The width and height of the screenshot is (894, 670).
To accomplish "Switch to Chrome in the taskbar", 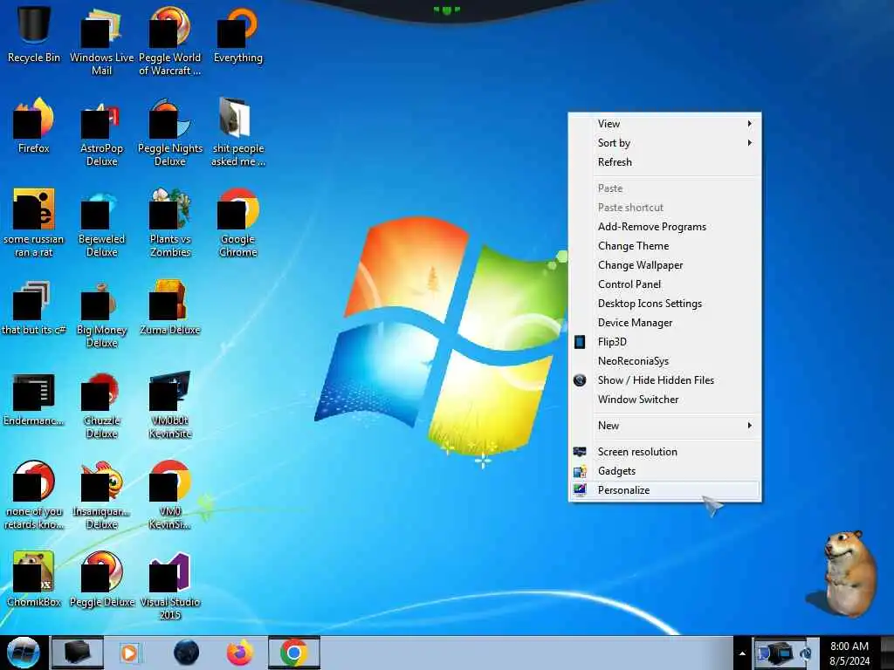I will (x=294, y=653).
